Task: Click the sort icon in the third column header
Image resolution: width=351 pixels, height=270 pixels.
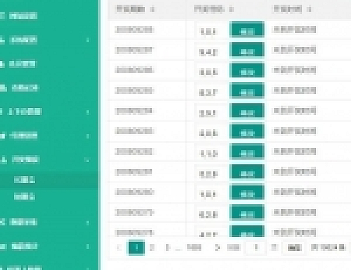Action: 309,9
